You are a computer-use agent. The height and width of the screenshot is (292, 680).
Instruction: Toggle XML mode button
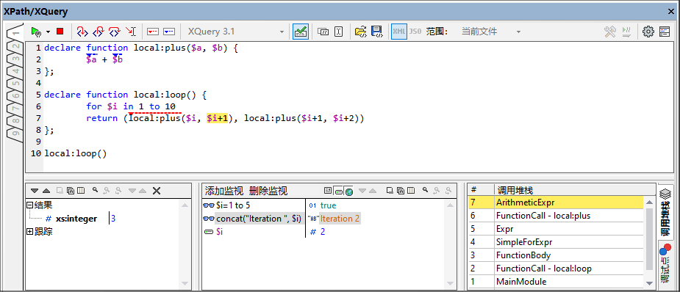399,32
